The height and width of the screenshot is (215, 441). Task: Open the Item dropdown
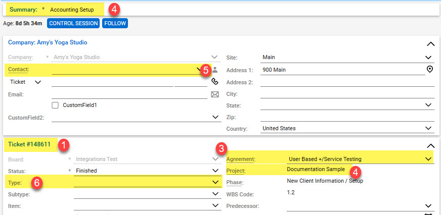pyautogui.click(x=215, y=205)
